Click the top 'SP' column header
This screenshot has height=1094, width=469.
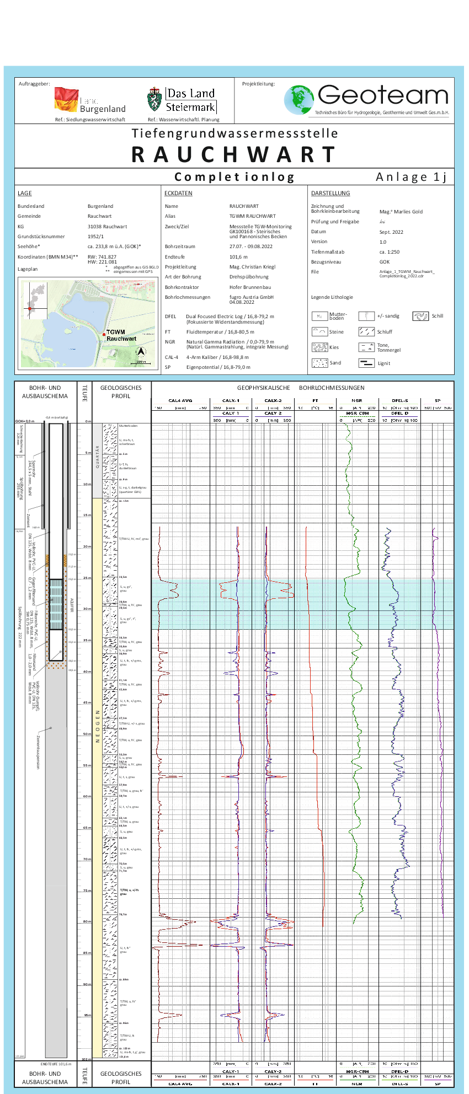click(x=438, y=401)
